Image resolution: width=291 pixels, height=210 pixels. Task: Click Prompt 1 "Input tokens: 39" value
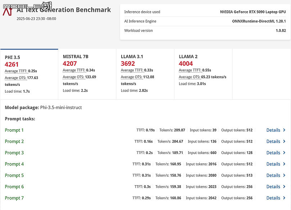(203, 130)
